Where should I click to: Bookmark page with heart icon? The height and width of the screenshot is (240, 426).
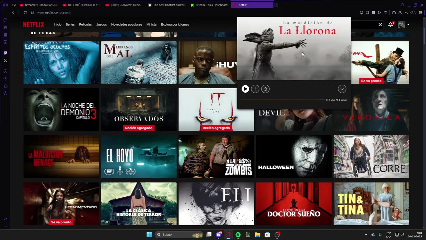pyautogui.click(x=385, y=12)
